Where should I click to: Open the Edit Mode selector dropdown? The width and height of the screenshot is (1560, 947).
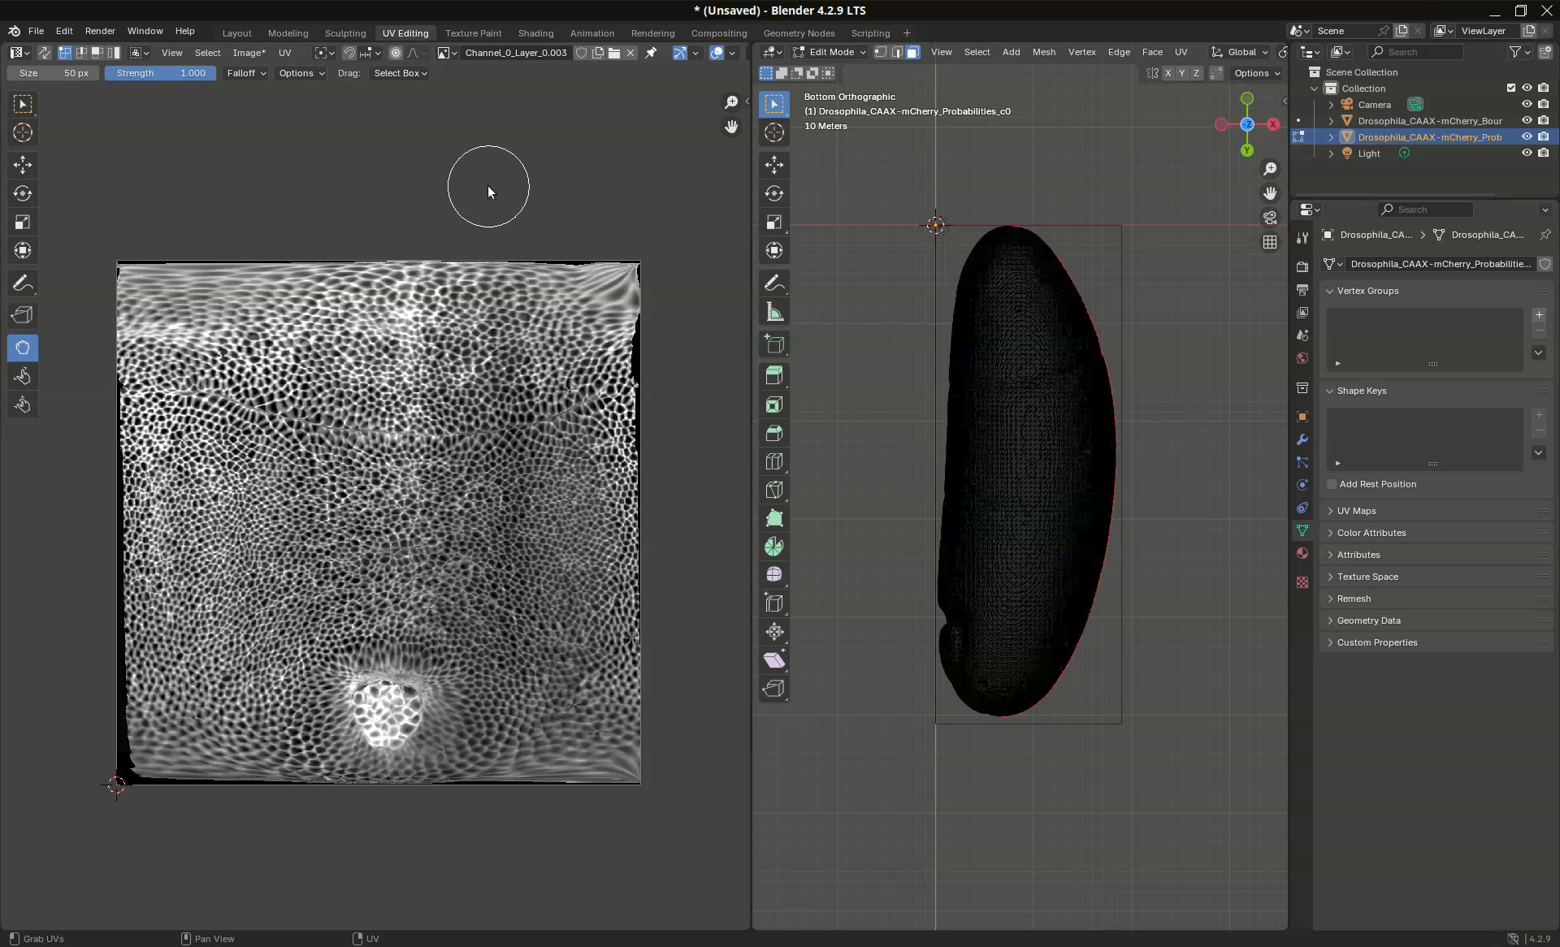830,52
